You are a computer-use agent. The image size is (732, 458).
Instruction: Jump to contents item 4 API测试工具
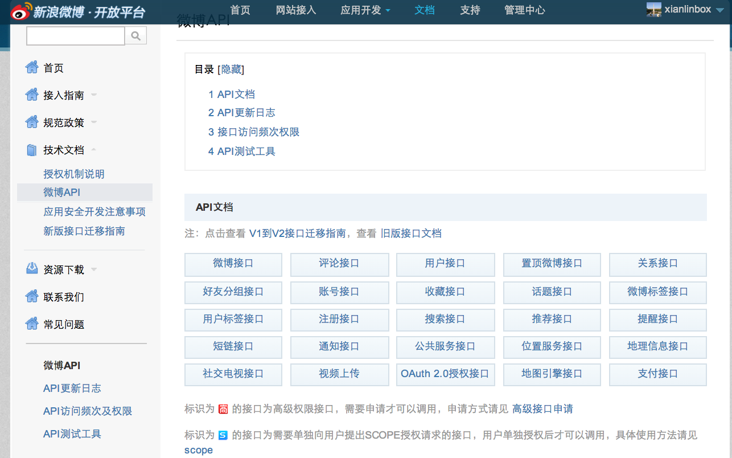242,152
